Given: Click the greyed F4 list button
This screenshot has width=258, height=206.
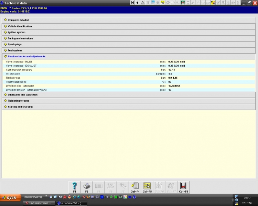Looking at the screenshot, I should (x=99, y=187).
